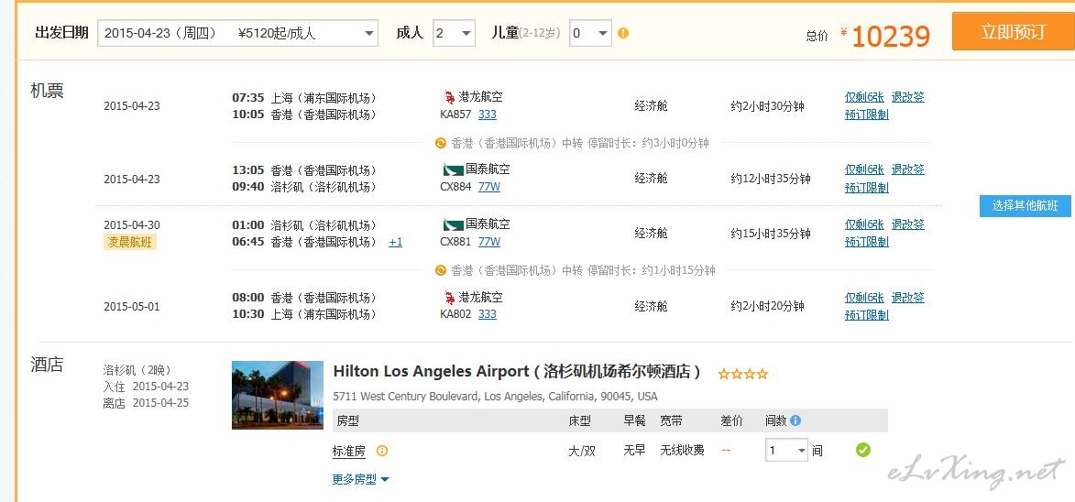Click the 无线收费 broadband cell
Image resolution: width=1075 pixels, height=502 pixels.
682,450
